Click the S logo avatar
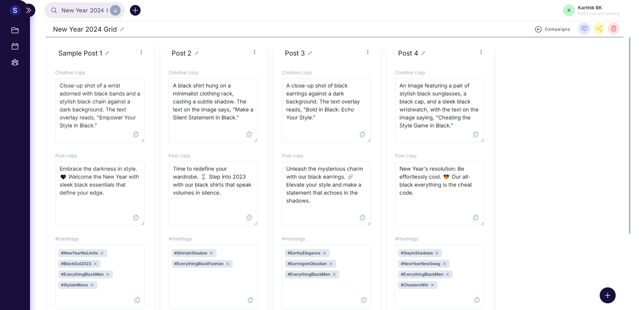This screenshot has width=639, height=310. [x=15, y=10]
